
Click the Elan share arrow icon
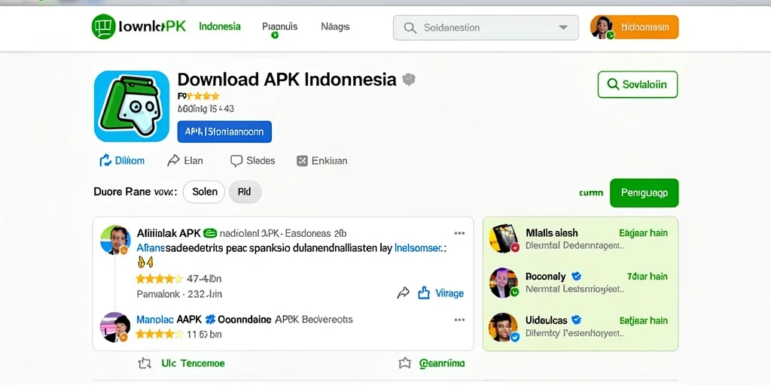coord(174,161)
